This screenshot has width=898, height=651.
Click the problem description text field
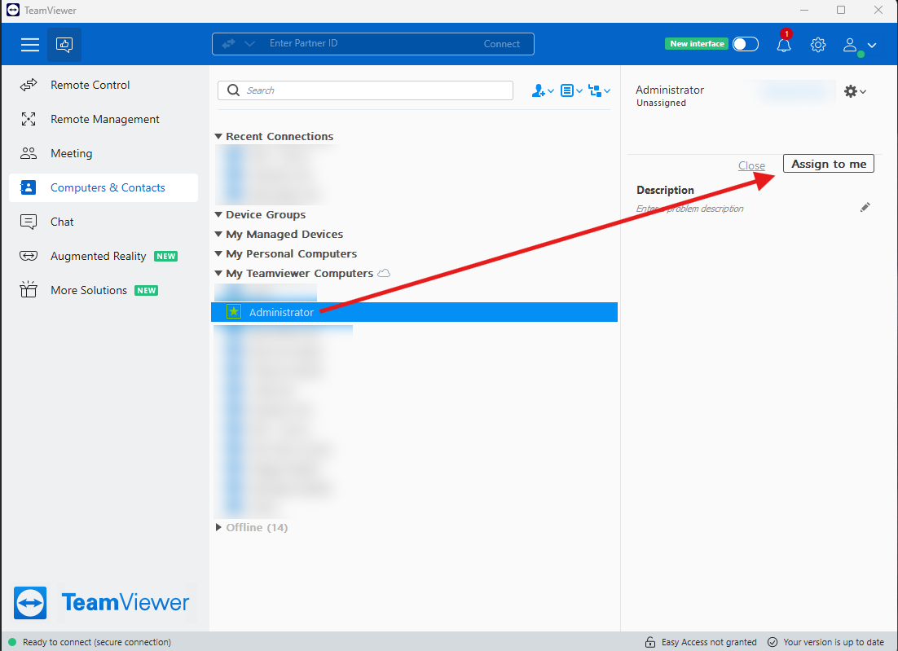coord(689,209)
